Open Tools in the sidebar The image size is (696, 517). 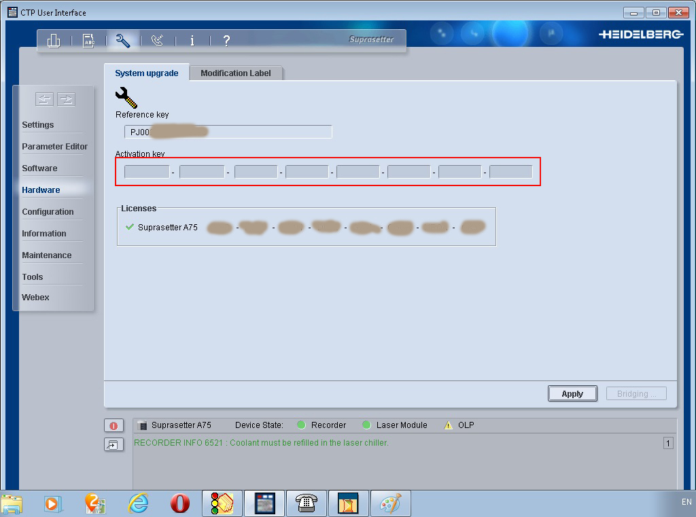click(x=33, y=277)
